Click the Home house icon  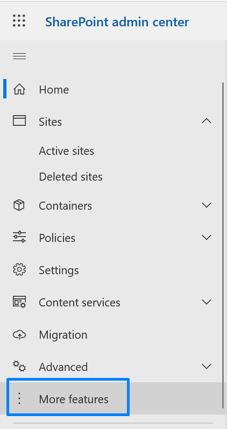click(19, 89)
